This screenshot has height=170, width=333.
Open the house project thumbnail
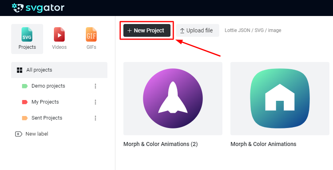coord(280,98)
